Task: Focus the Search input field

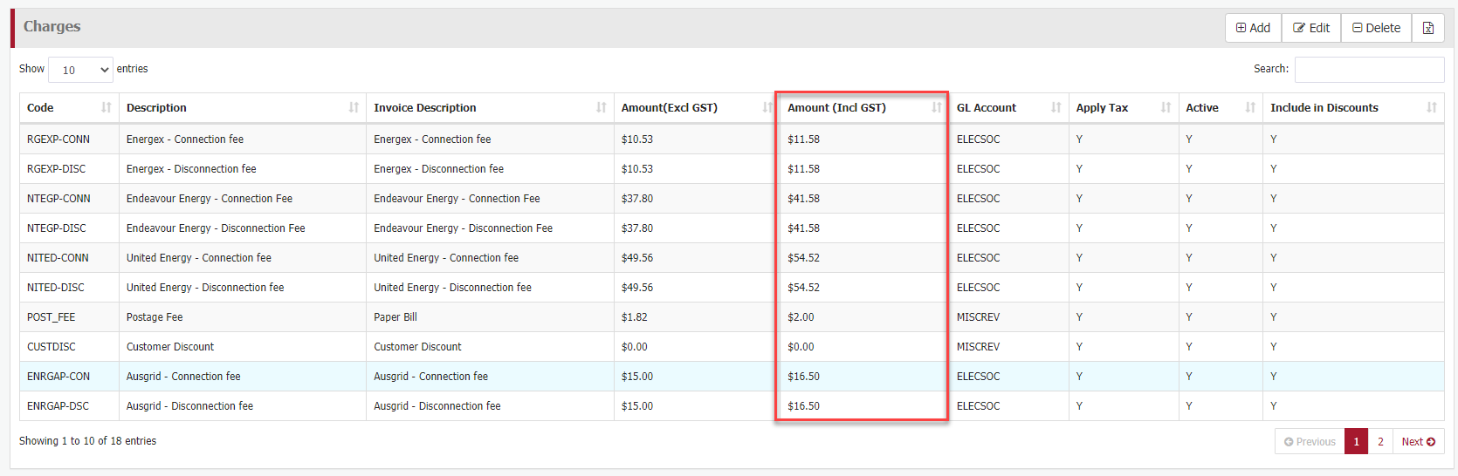Action: pos(1369,70)
